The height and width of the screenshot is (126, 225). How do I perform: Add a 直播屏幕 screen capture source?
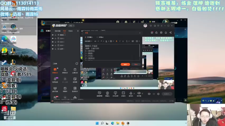click(x=100, y=94)
